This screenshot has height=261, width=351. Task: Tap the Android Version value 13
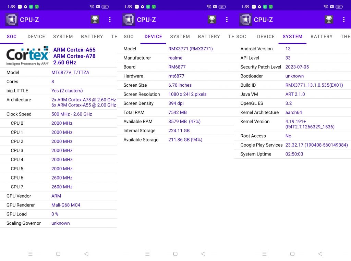click(288, 49)
